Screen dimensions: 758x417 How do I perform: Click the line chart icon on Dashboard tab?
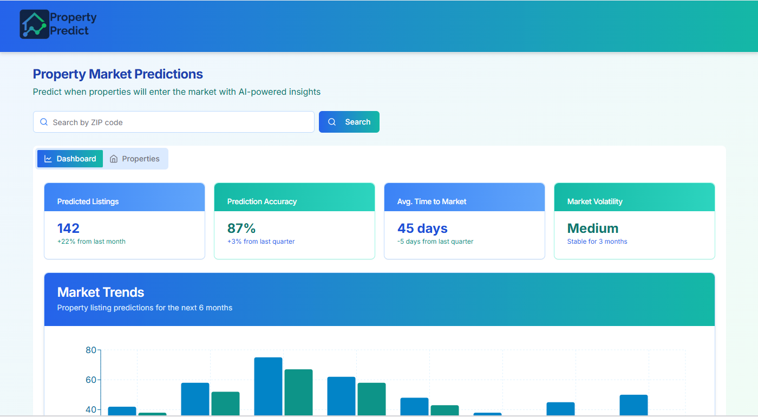click(x=48, y=159)
